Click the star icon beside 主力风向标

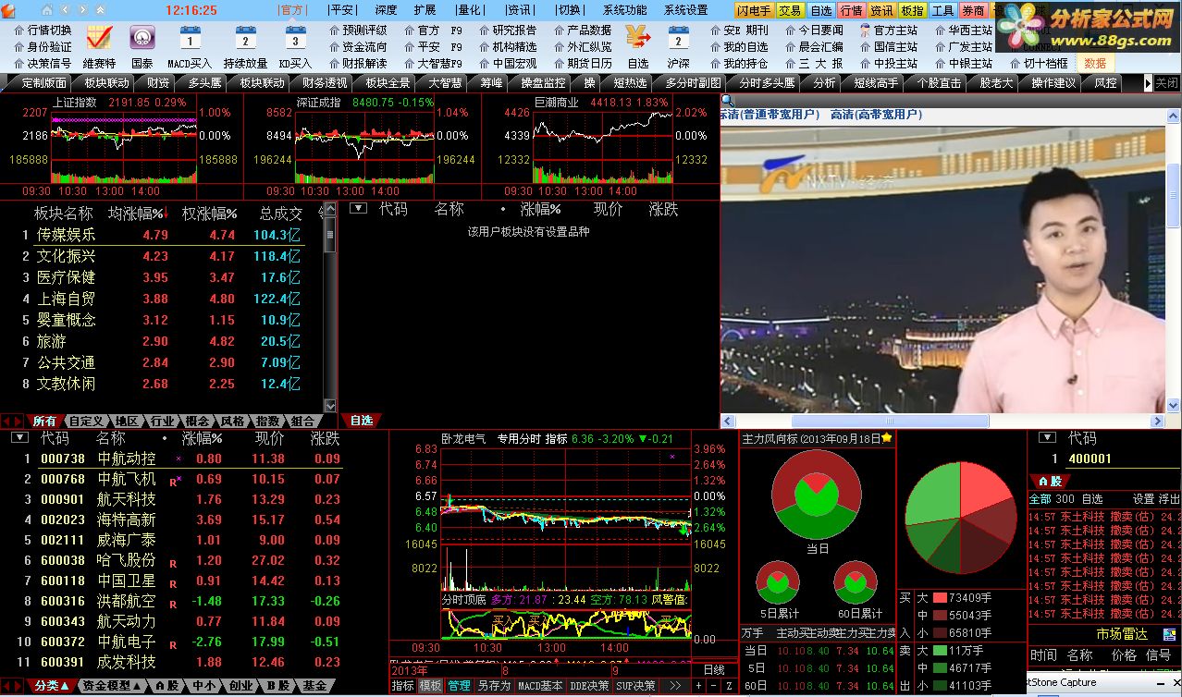tap(887, 438)
